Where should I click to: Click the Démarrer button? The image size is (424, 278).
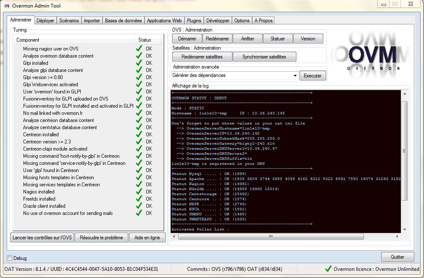click(187, 39)
